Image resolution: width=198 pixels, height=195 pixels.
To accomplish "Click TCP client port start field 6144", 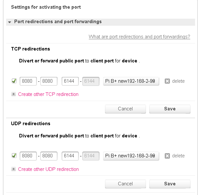I will 70,81.
